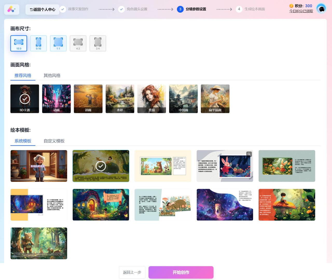This screenshot has height=280, width=332.
Task: Choose the 中国画 style thumbnail
Action: pyautogui.click(x=183, y=99)
